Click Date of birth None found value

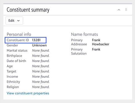(41, 61)
